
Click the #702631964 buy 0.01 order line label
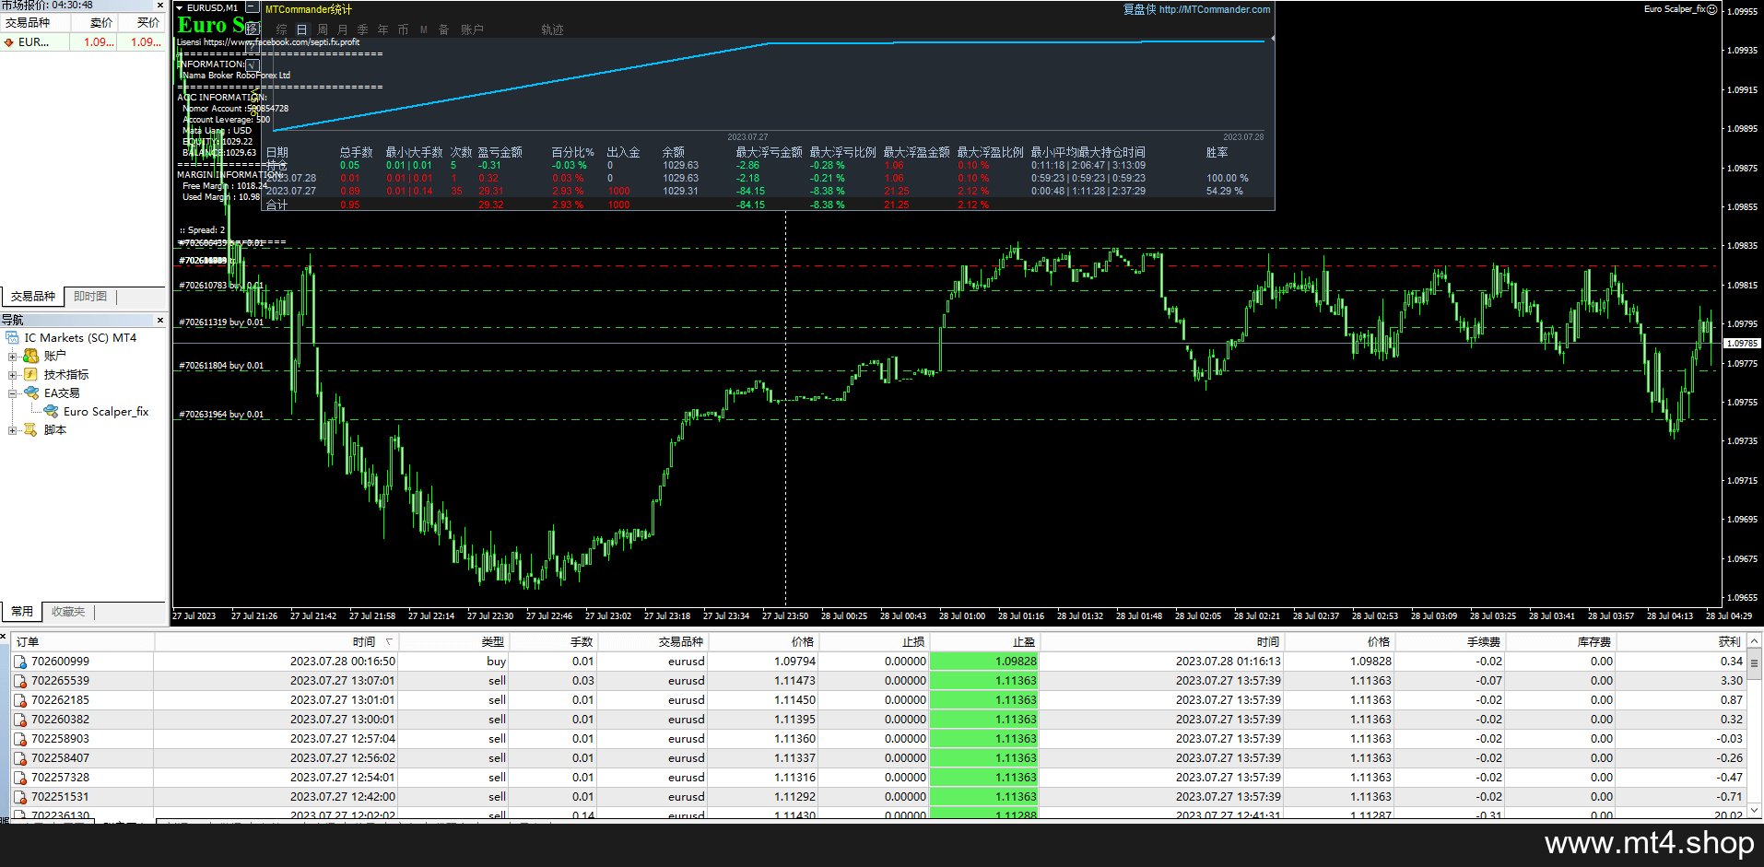[x=221, y=415]
